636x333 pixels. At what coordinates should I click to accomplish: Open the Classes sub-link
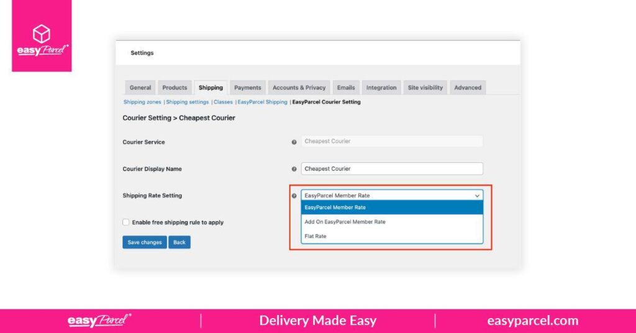point(223,103)
